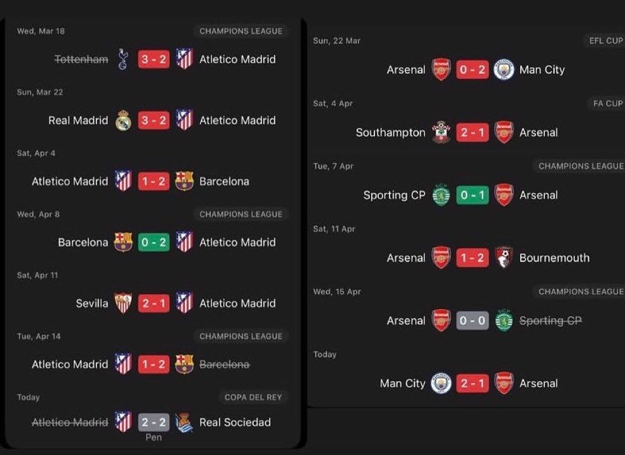
Task: Click Man City crest in EFL Cup match
Action: coord(504,69)
